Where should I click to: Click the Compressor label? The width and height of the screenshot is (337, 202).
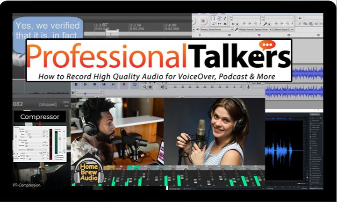(x=40, y=117)
